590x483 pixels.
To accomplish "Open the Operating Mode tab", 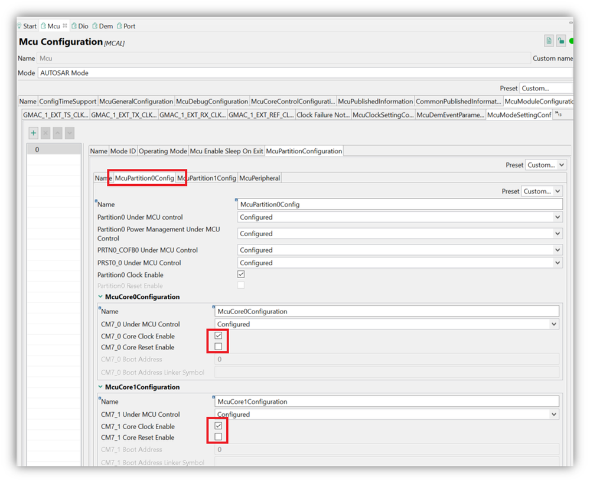I will [x=163, y=151].
